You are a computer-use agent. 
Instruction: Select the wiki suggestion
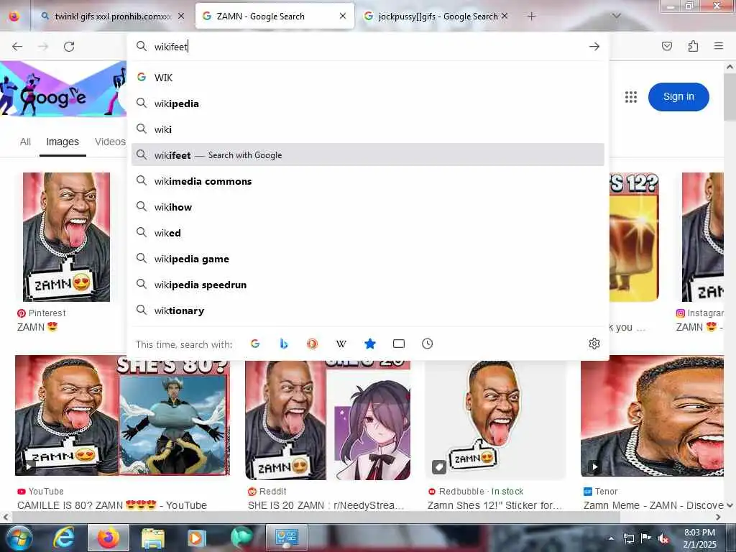[x=367, y=129]
